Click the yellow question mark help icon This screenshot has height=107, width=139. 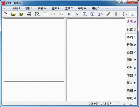pyautogui.click(x=116, y=14)
